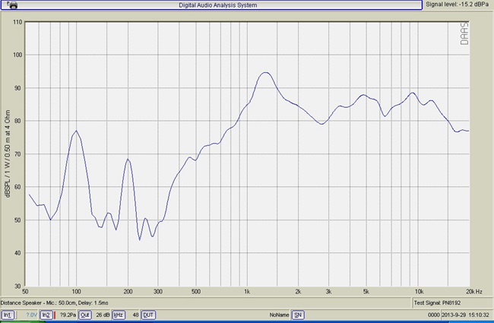Click the Test Signal PN8192 label
This screenshot has height=323, width=494.
pos(439,302)
